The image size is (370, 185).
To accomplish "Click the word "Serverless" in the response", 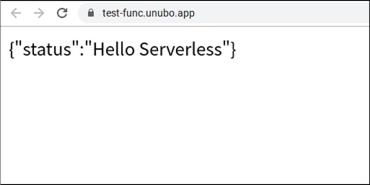I will (x=181, y=49).
